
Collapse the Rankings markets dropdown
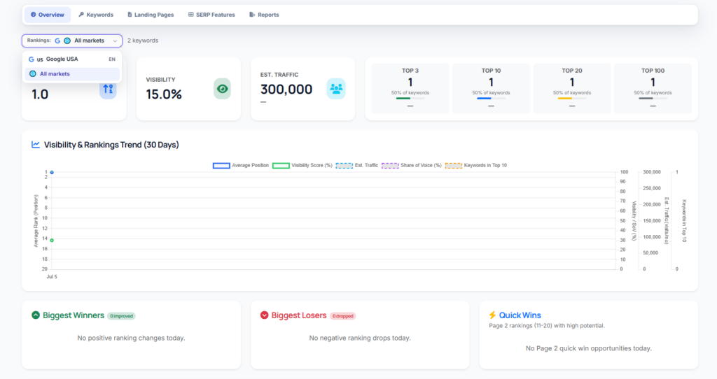[72, 41]
